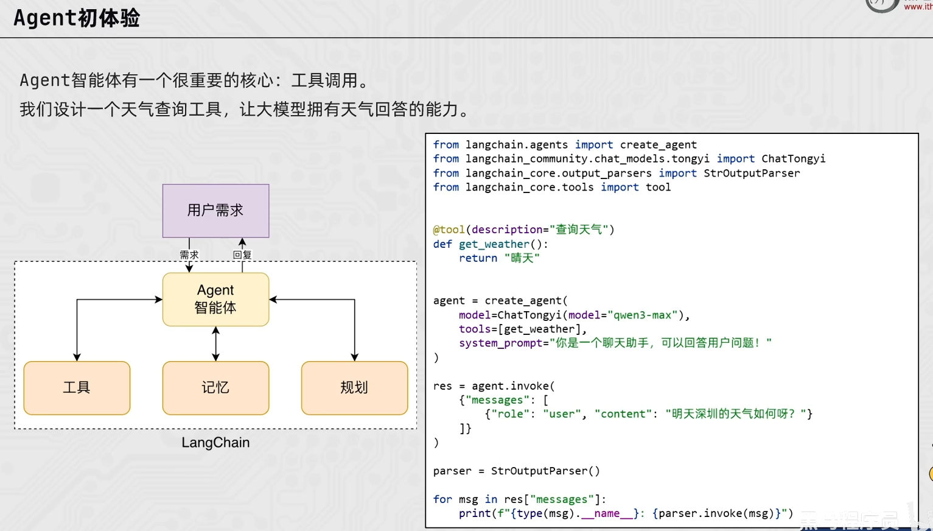Viewport: 933px width, 531px height.
Task: Click the 用户需求 purple box
Action: click(215, 211)
